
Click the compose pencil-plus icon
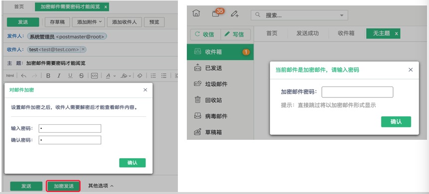pos(235,14)
